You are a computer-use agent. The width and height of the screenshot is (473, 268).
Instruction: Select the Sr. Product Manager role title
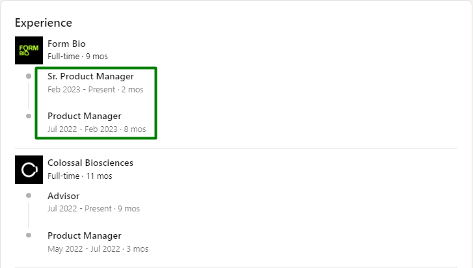tap(90, 76)
